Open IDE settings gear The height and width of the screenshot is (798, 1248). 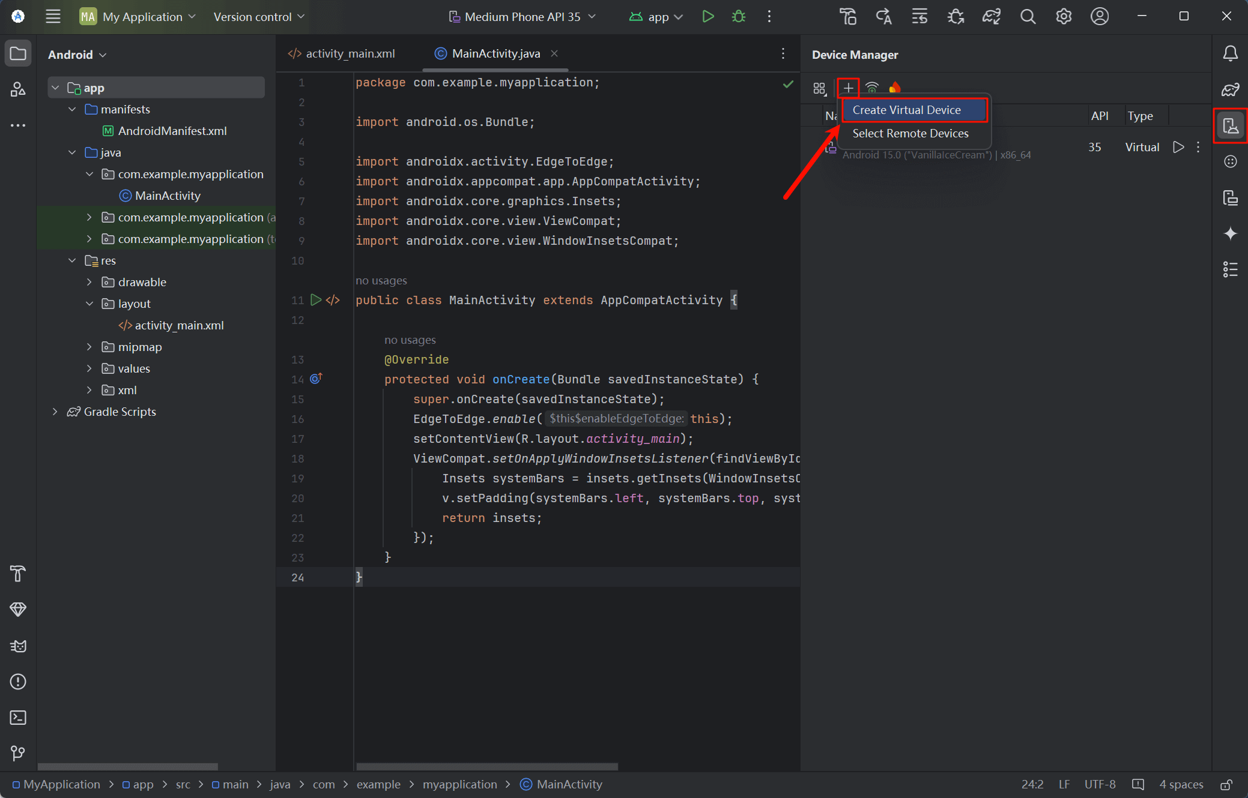[x=1064, y=17]
